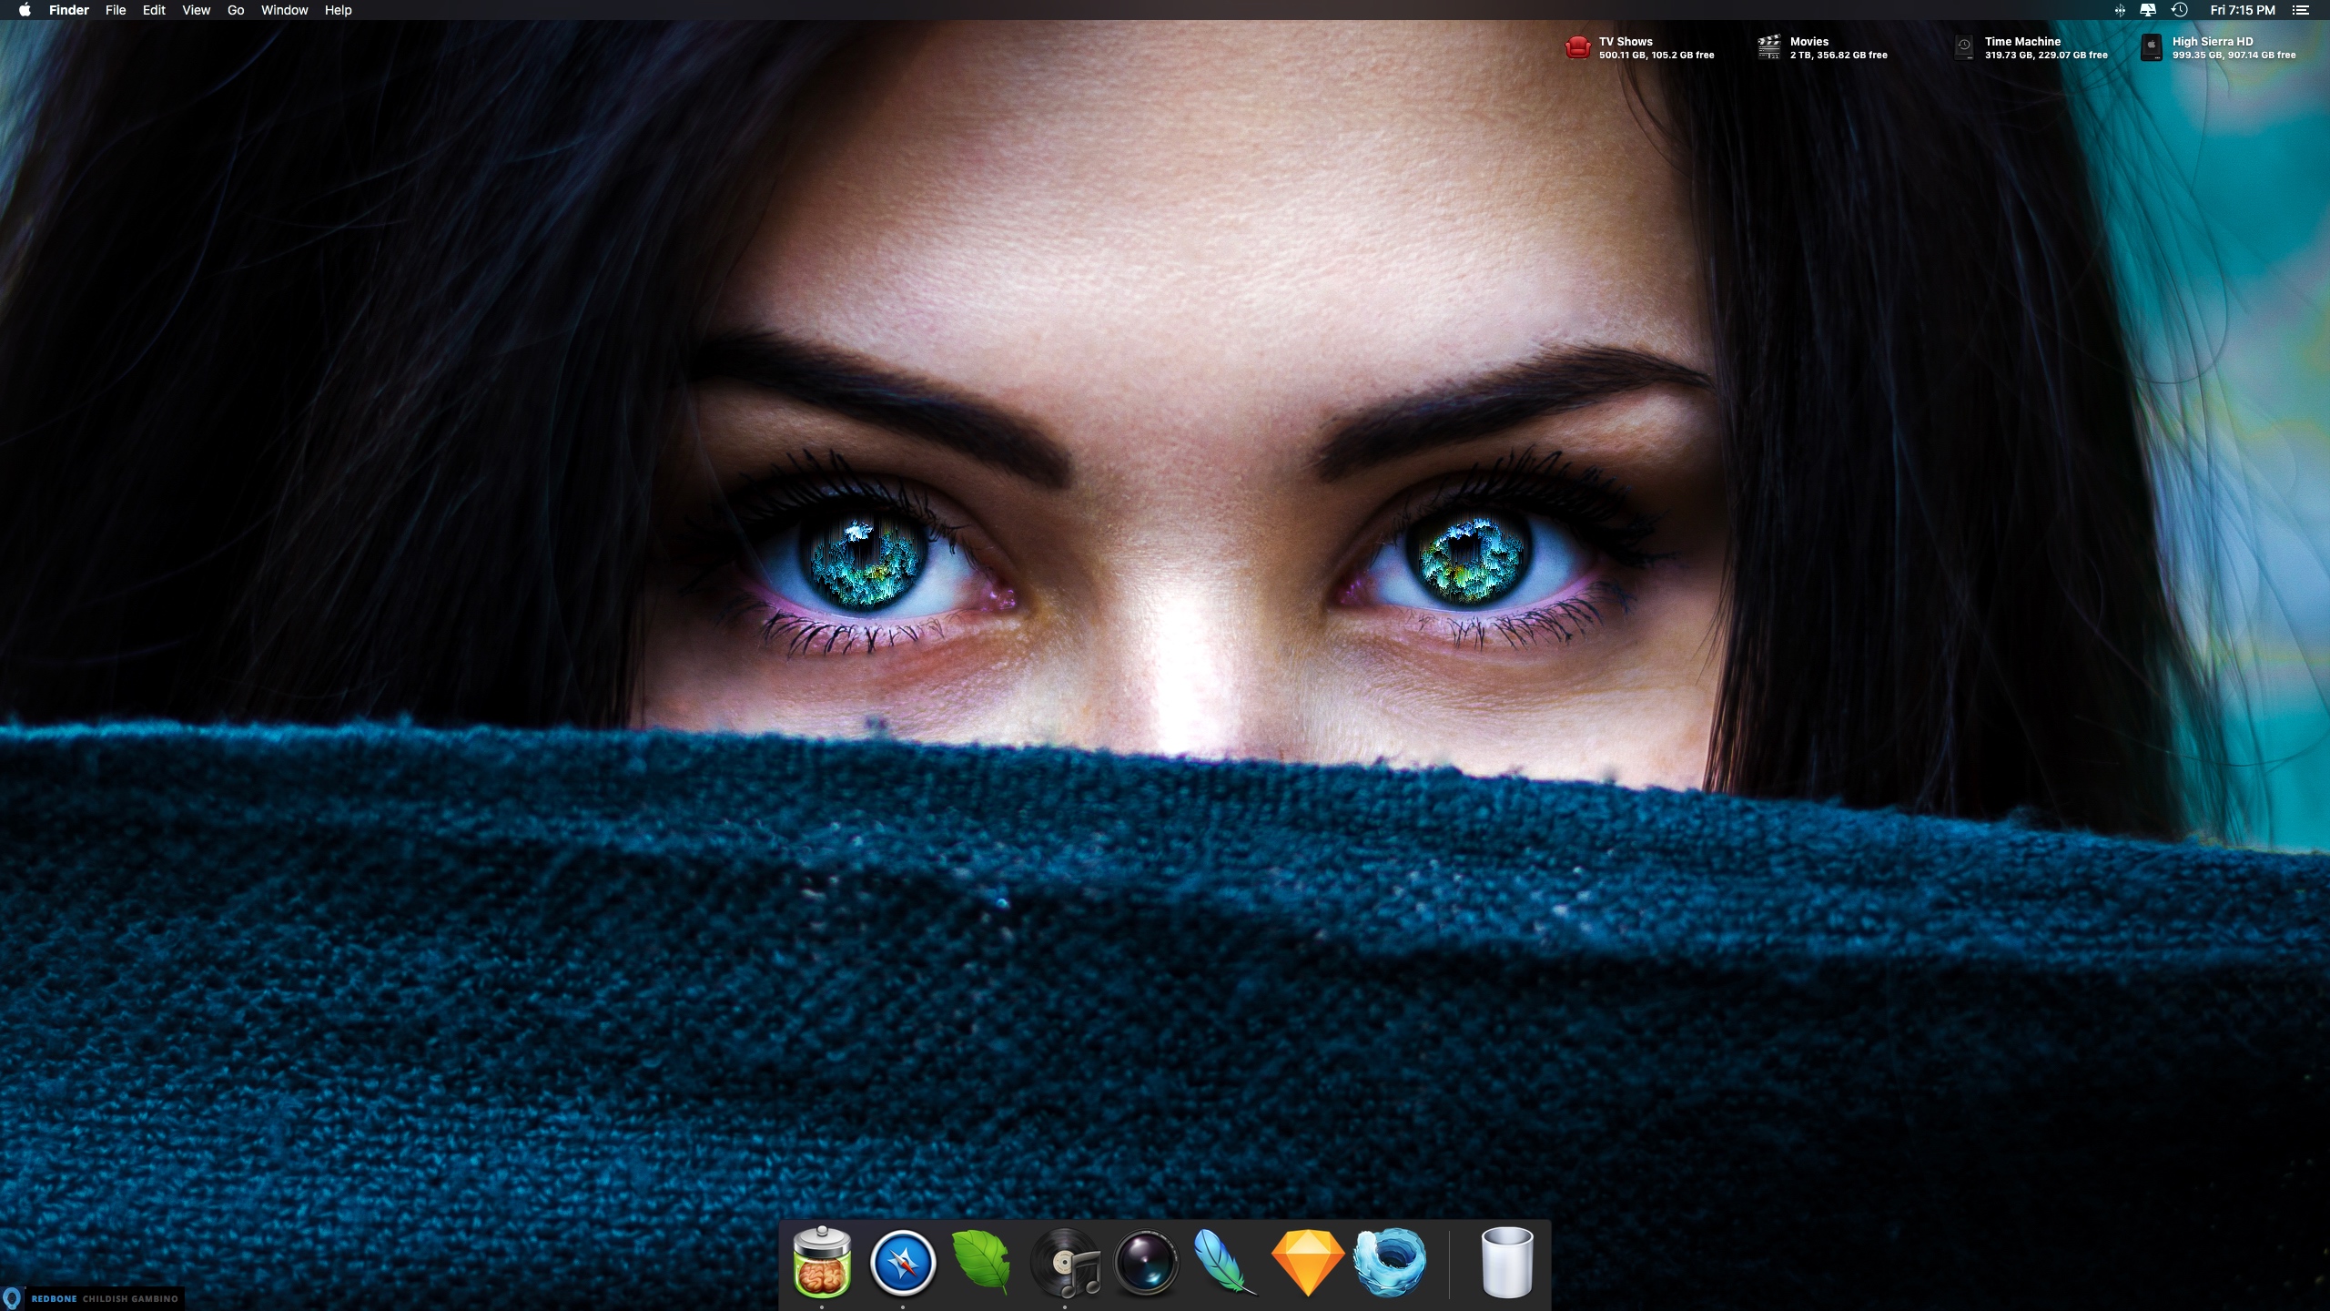Launch Sketch diamond icon in dock
The width and height of the screenshot is (2330, 1311).
point(1307,1263)
